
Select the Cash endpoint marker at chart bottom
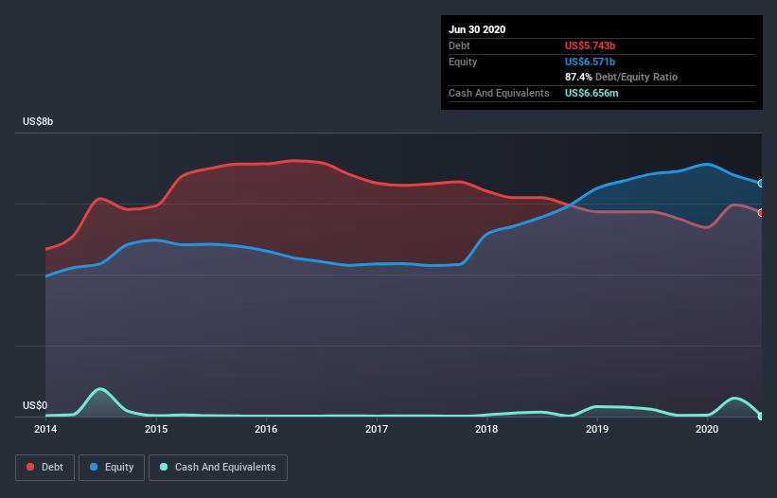point(761,417)
